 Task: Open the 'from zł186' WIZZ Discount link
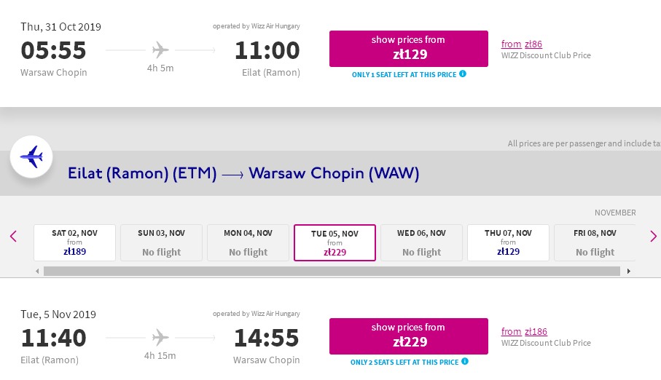click(524, 331)
